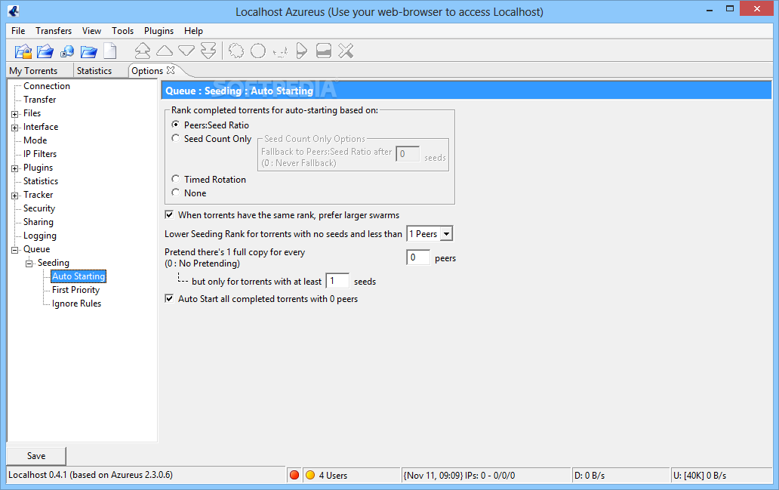Click the move up triangle icon

pos(165,51)
